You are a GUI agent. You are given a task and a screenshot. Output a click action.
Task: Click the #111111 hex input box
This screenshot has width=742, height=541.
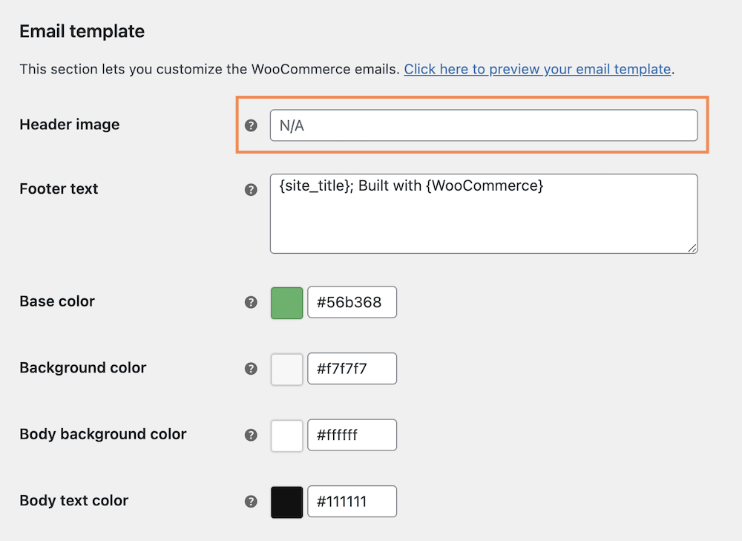tap(352, 502)
